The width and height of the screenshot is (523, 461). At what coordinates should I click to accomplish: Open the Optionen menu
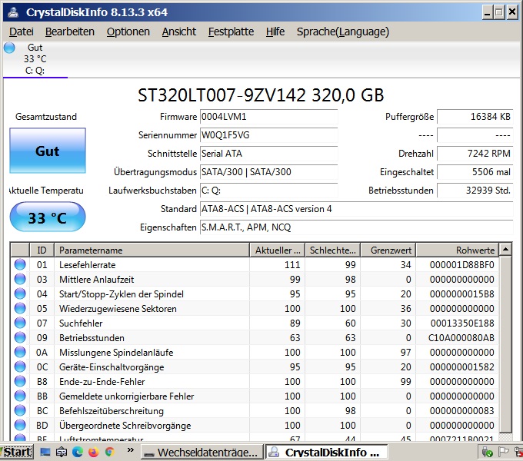click(x=128, y=32)
